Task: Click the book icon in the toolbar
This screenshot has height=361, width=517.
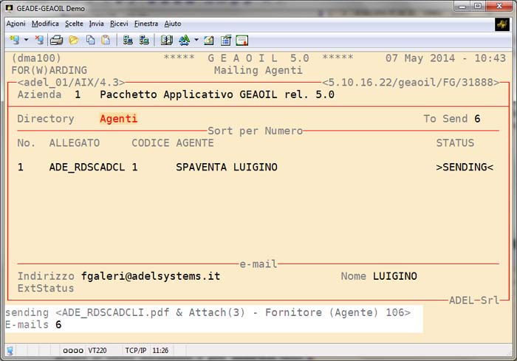Action: [x=166, y=40]
